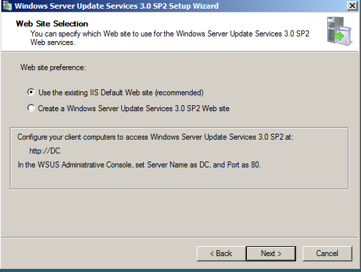Click the setup wizard icon in title bar

pyautogui.click(x=7, y=6)
